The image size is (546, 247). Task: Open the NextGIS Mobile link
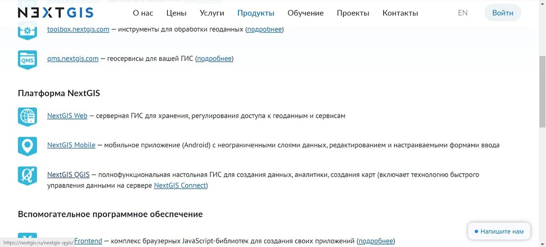tap(71, 145)
